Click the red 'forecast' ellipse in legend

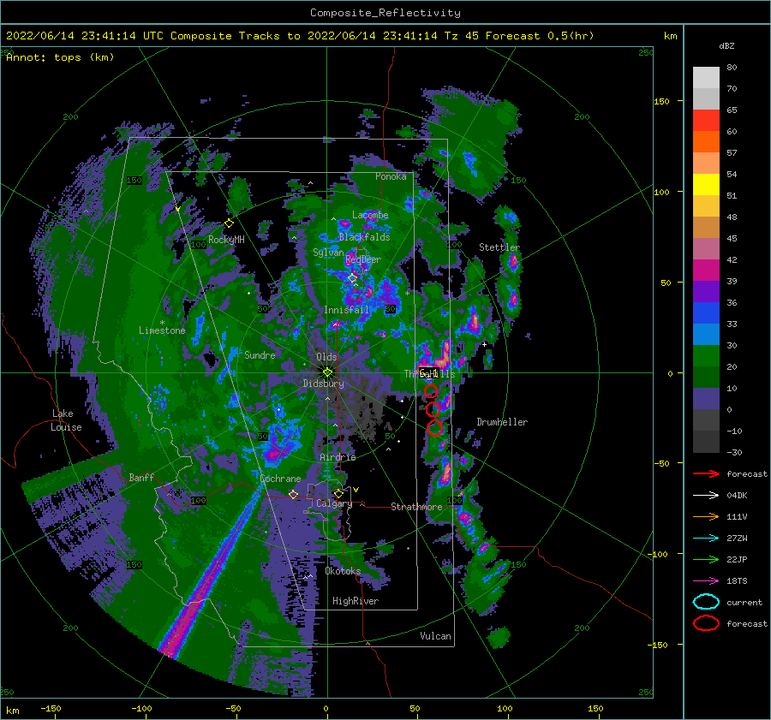(706, 623)
